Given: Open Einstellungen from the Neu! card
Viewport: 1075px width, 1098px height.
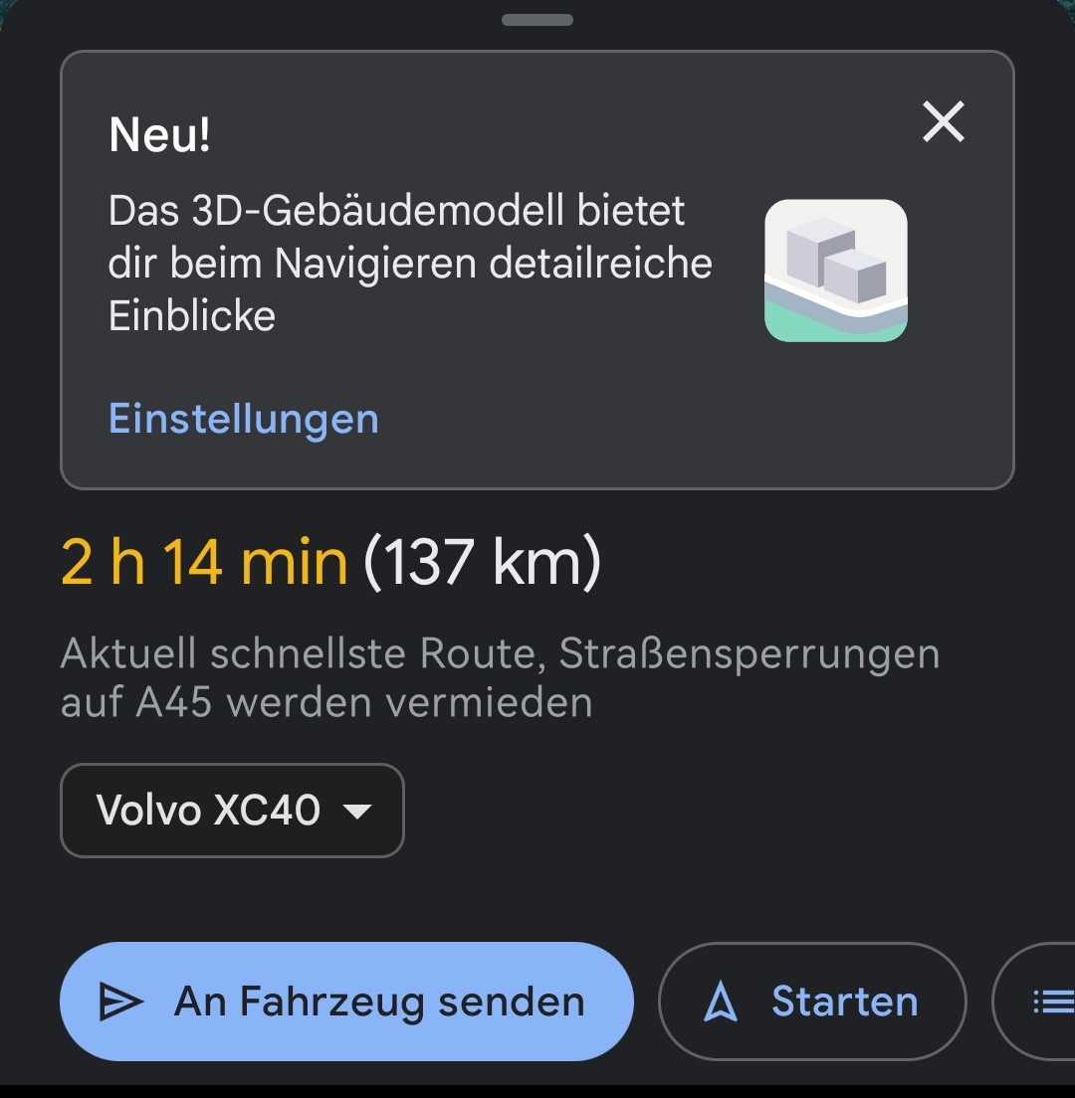Looking at the screenshot, I should [243, 419].
